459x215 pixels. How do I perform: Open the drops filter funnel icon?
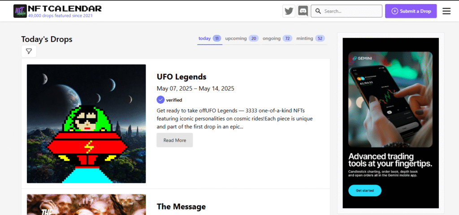pos(29,51)
